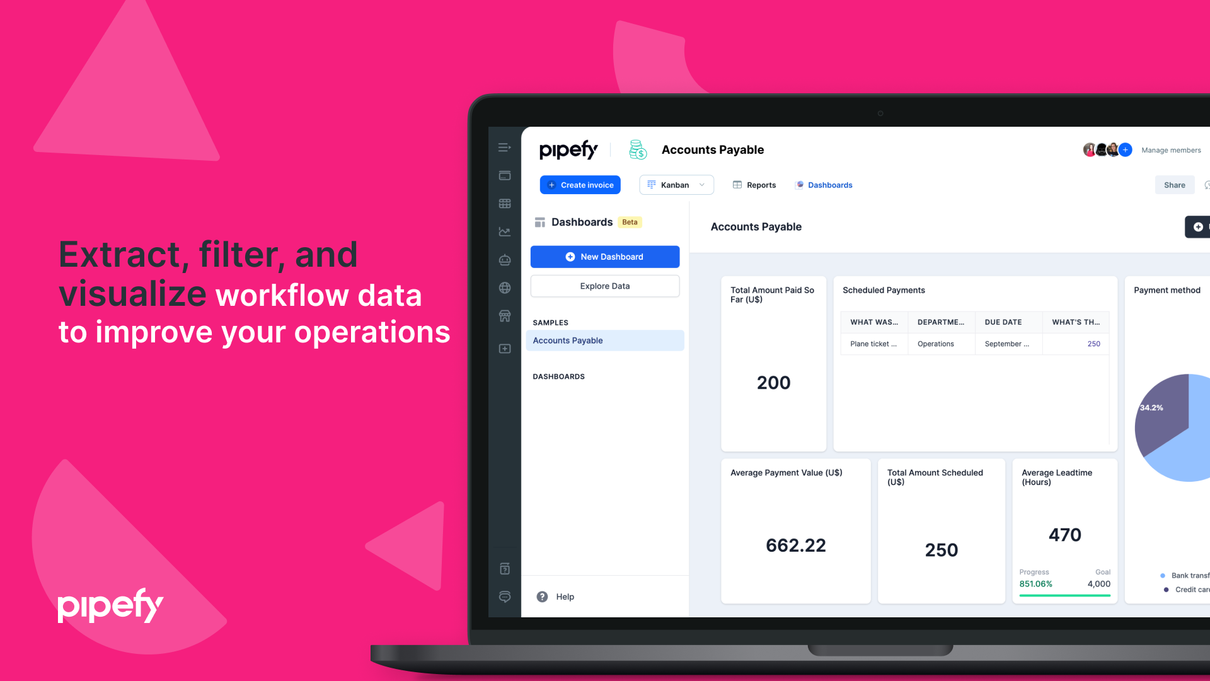
Task: Select Accounts Payable sample item
Action: [x=604, y=340]
